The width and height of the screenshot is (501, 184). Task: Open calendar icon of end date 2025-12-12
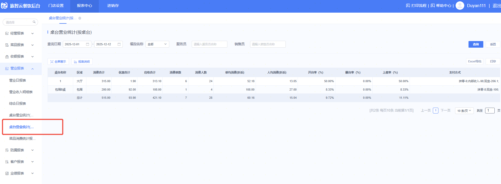119,44
